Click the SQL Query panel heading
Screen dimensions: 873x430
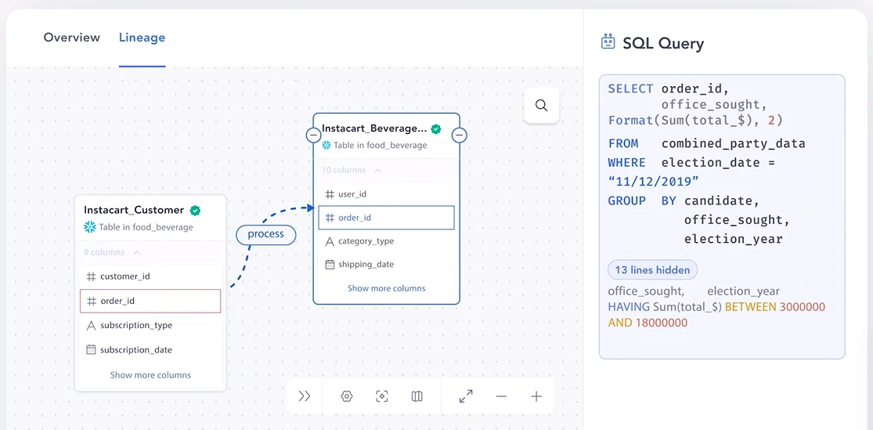663,43
